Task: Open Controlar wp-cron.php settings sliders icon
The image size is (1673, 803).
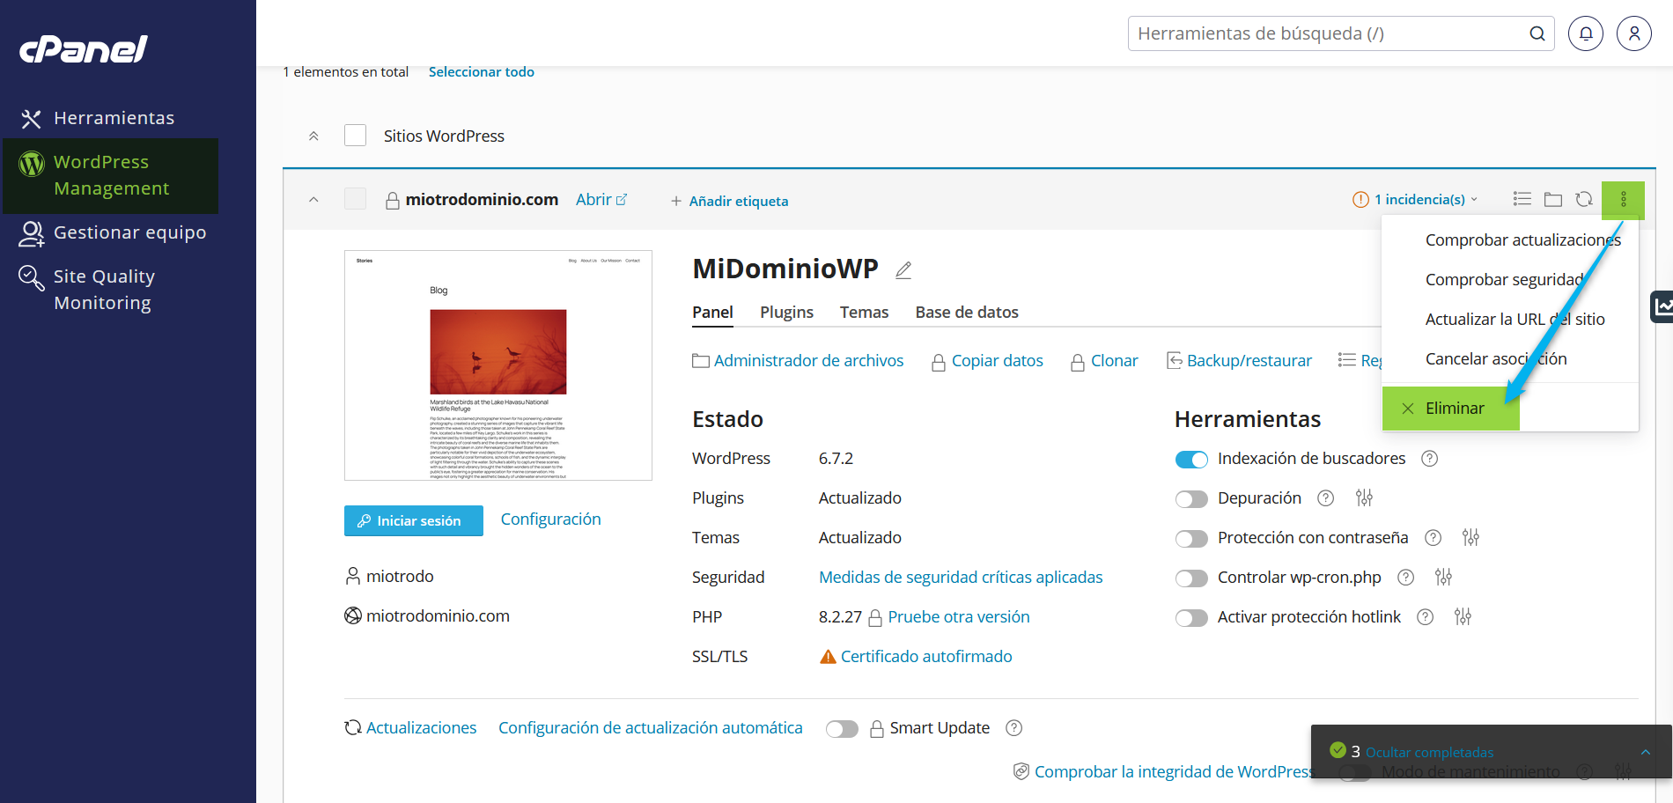Action: pos(1443,578)
